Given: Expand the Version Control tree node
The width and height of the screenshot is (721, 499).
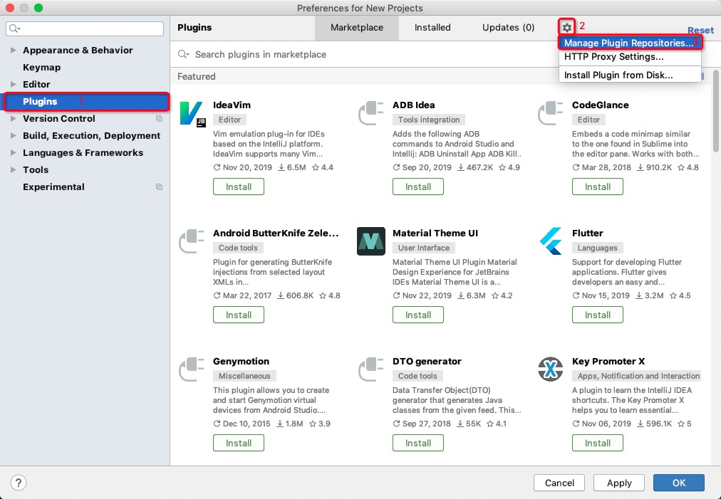Looking at the screenshot, I should point(14,119).
